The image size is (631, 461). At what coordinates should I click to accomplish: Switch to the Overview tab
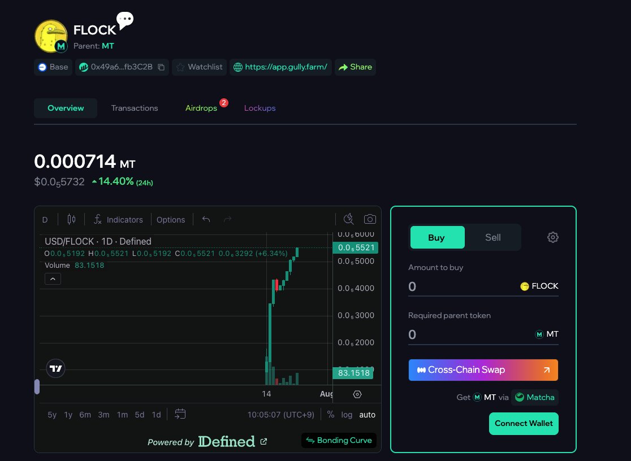tap(66, 108)
